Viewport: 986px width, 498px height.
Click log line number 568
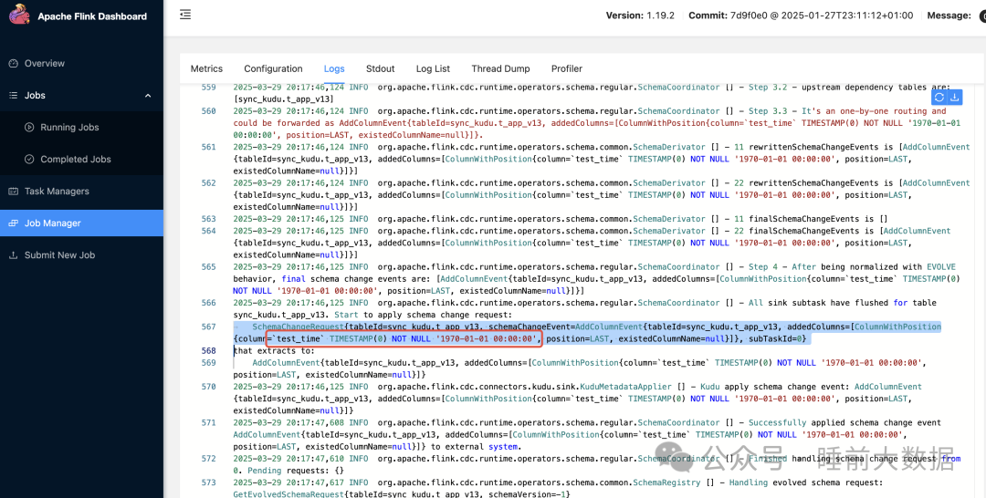(208, 350)
